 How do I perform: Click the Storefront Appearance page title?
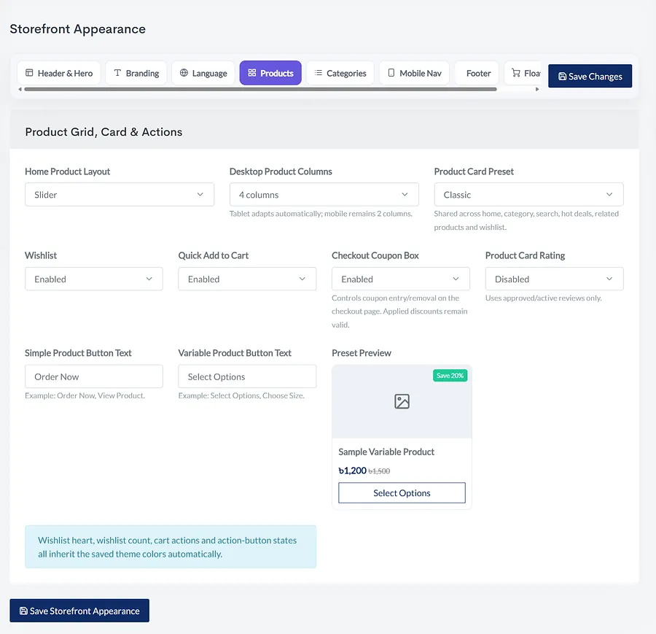78,29
